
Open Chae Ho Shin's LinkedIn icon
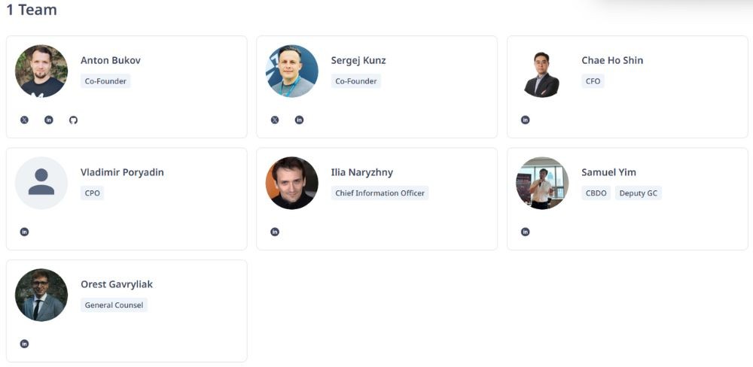[x=526, y=120]
